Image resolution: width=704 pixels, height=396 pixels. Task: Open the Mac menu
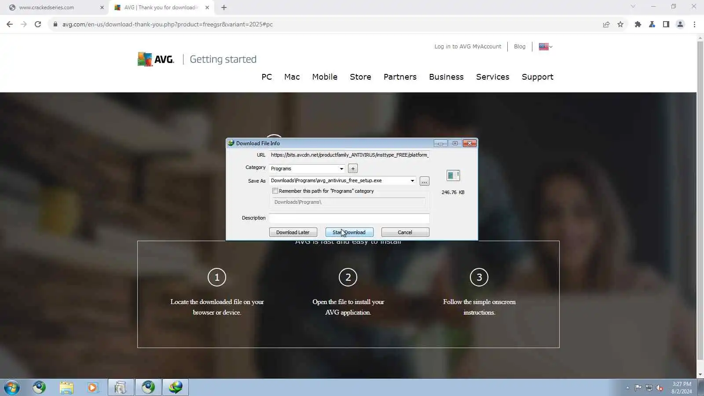[292, 77]
